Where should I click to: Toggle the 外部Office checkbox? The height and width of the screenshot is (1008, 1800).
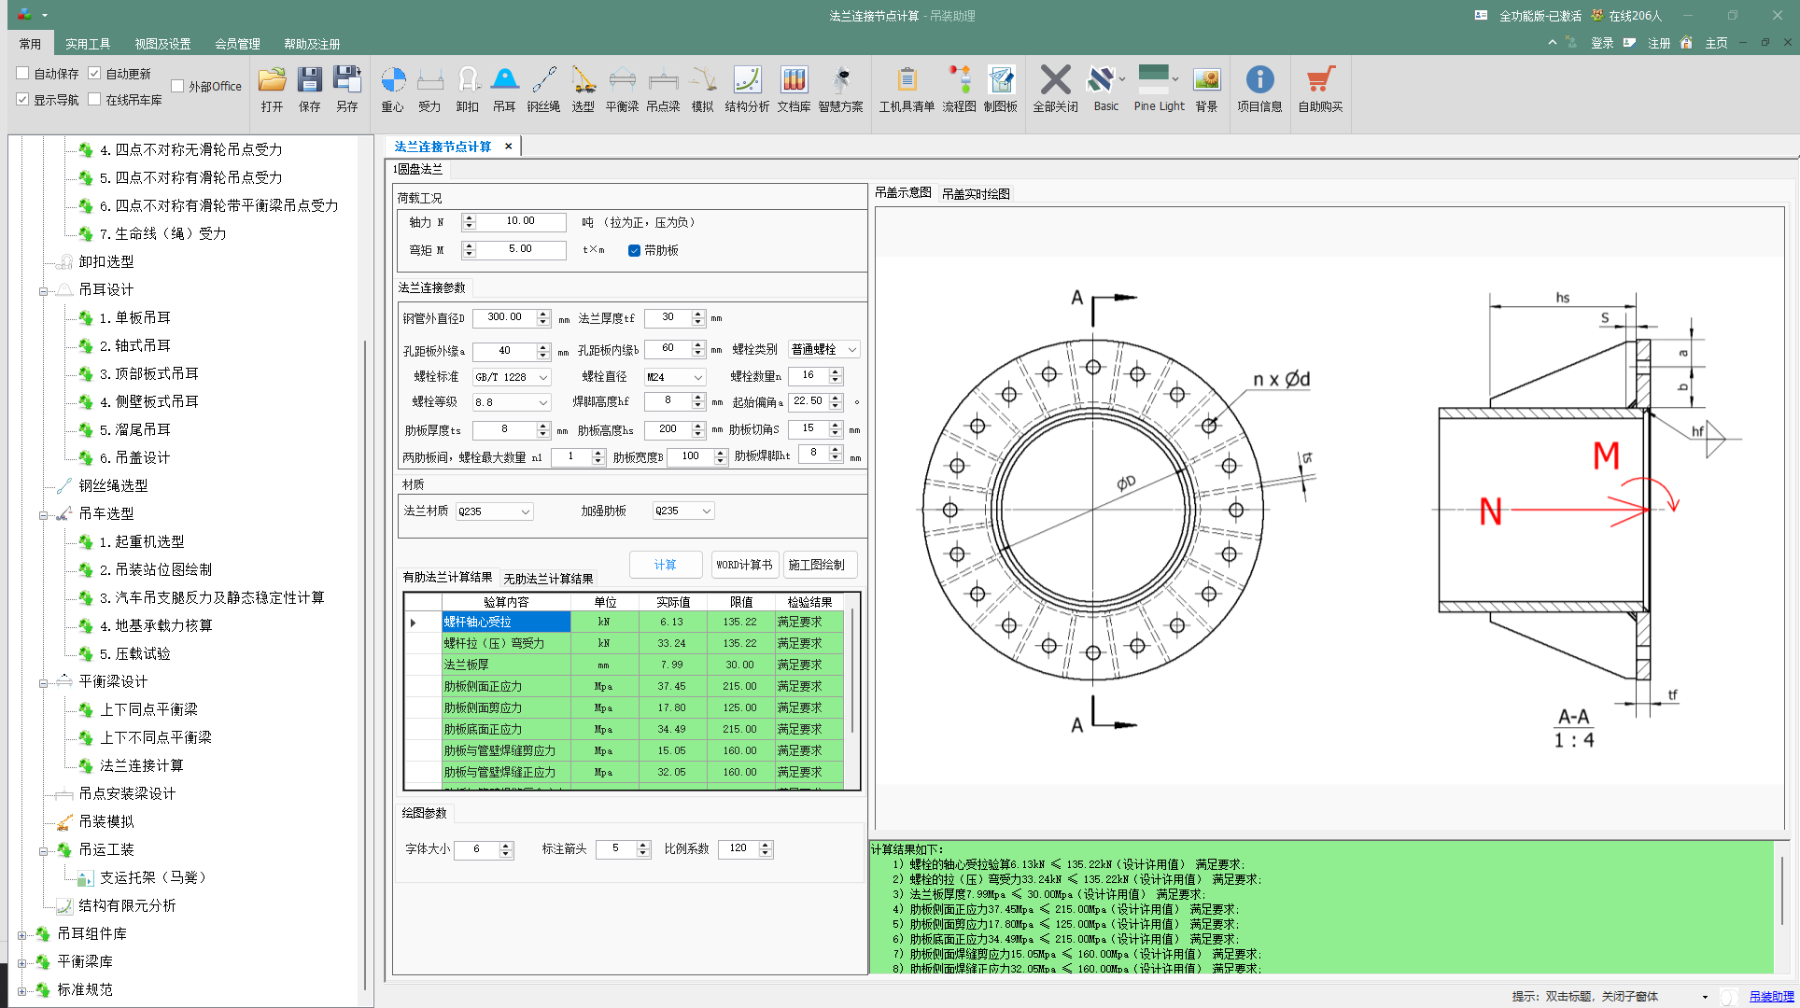[177, 86]
